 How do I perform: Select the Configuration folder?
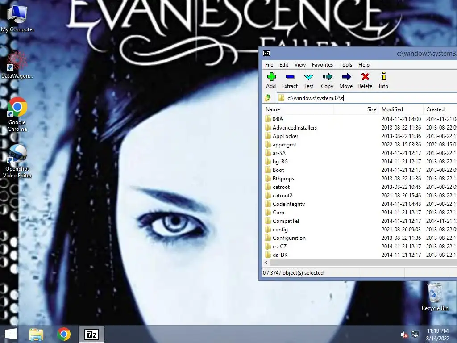coord(289,238)
